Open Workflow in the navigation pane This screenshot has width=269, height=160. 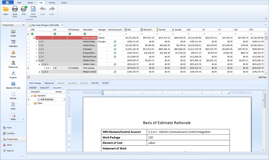(x=11, y=133)
